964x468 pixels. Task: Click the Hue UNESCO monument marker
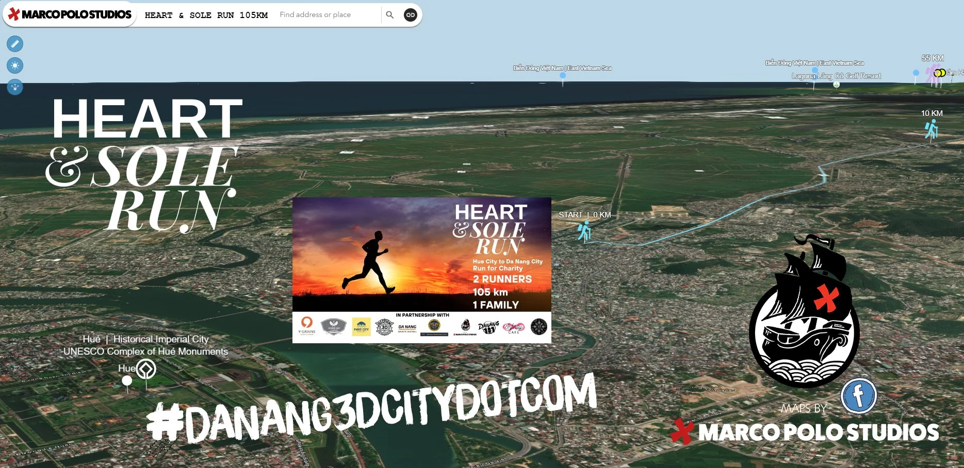pos(146,370)
